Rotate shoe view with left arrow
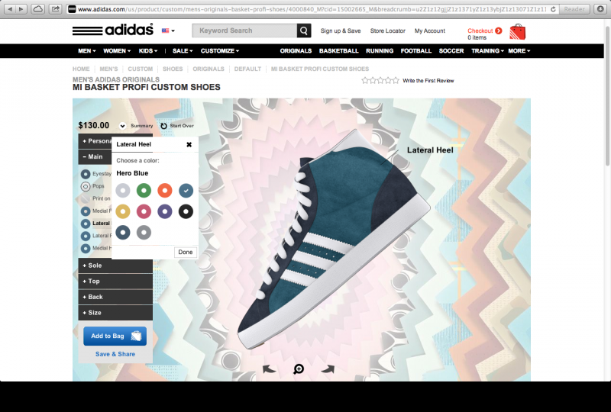Viewport: 611px width, 412px height. click(x=269, y=369)
